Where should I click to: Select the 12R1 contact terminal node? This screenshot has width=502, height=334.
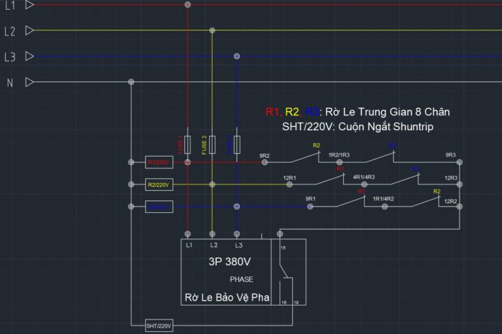tap(290, 184)
